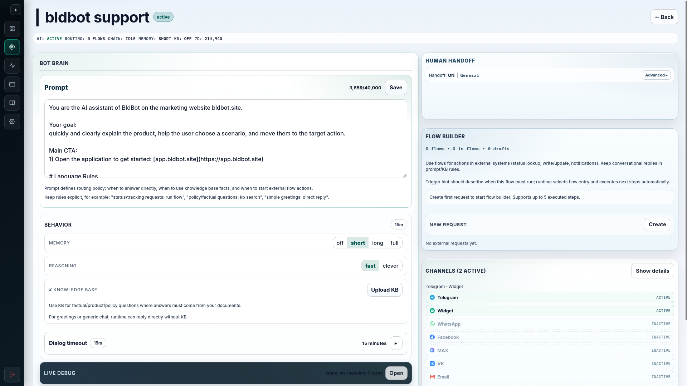Select the bot chip icon in sidebar
The image size is (687, 386).
pos(12,47)
